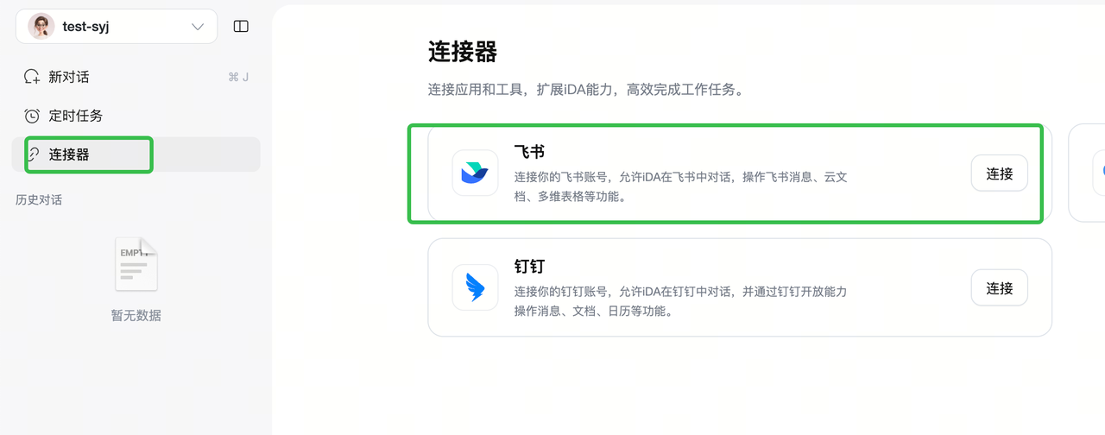Expand the test-syj account chevron
This screenshot has width=1105, height=435.
(x=198, y=27)
